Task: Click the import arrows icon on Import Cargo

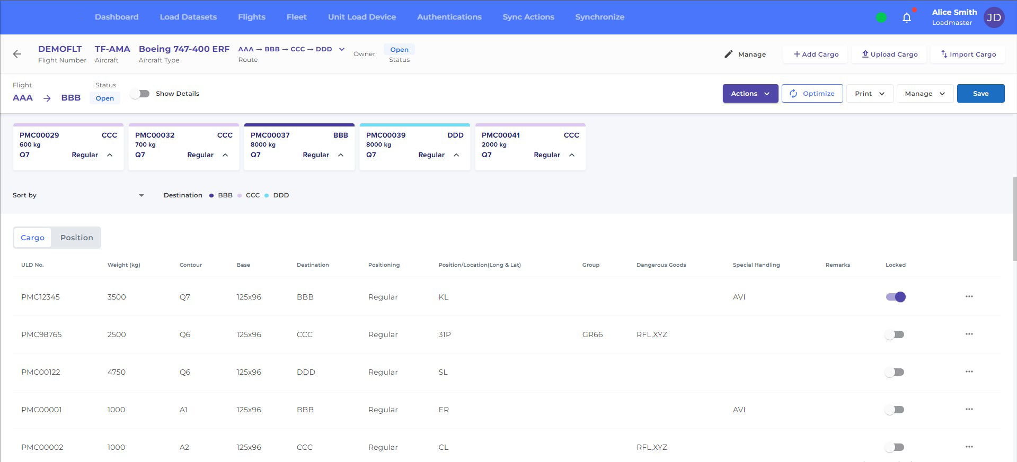Action: tap(944, 54)
